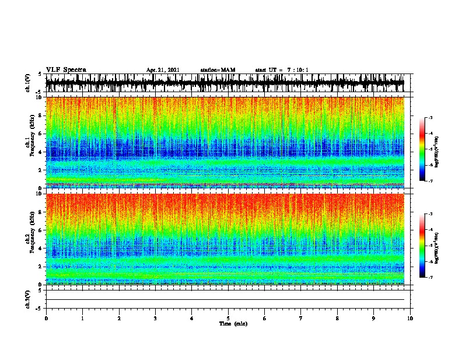Click the ch.3 flat line trace
This screenshot has height=357, width=462.
pyautogui.click(x=225, y=300)
